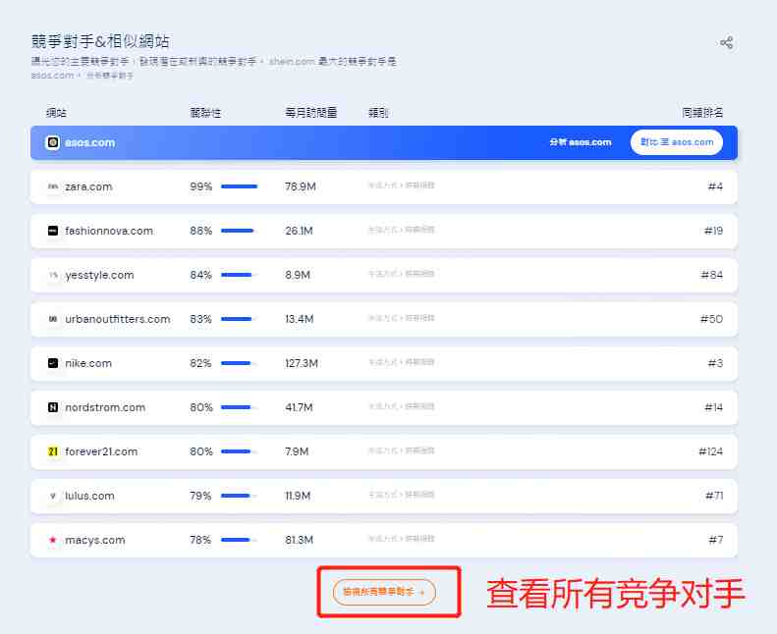The height and width of the screenshot is (634, 777).
Task: Open the yesstyle.com link
Action: point(99,275)
